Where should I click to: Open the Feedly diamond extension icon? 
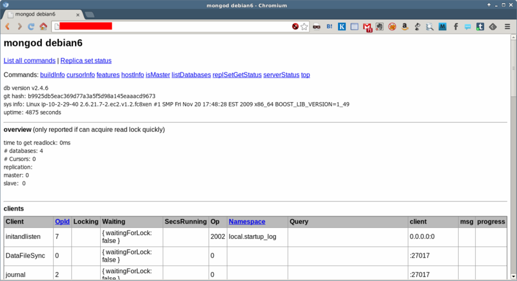(492, 26)
